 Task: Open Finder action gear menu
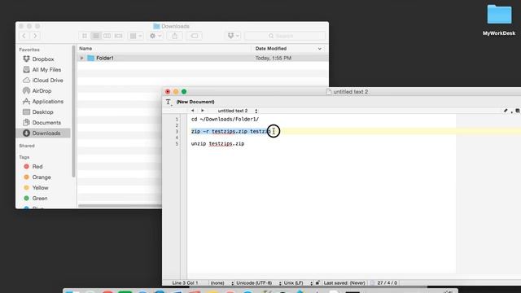tap(155, 36)
